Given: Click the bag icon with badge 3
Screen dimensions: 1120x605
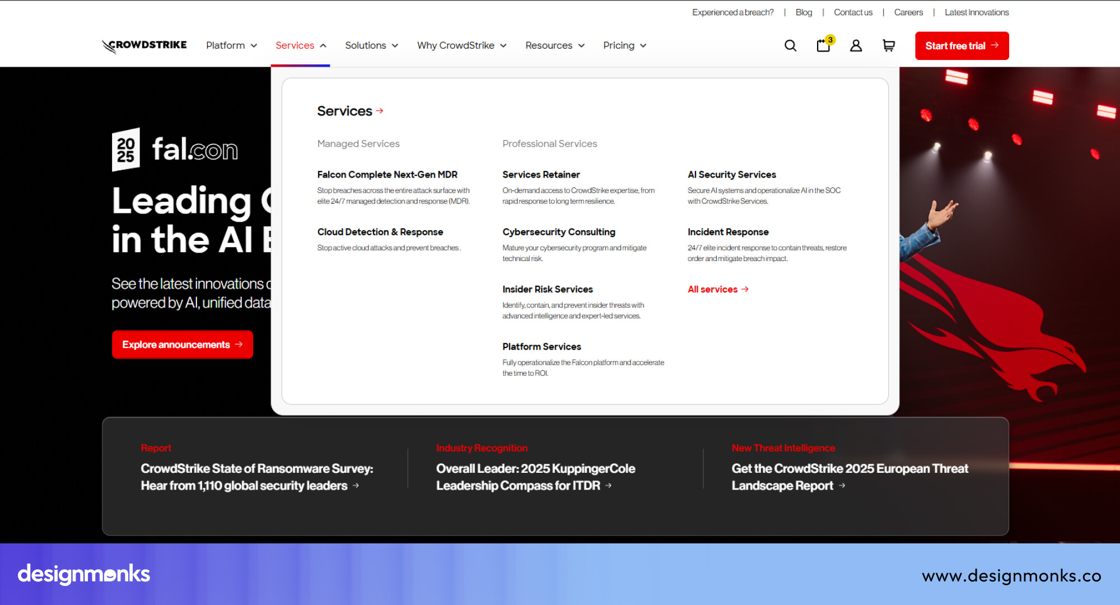Looking at the screenshot, I should 823,45.
